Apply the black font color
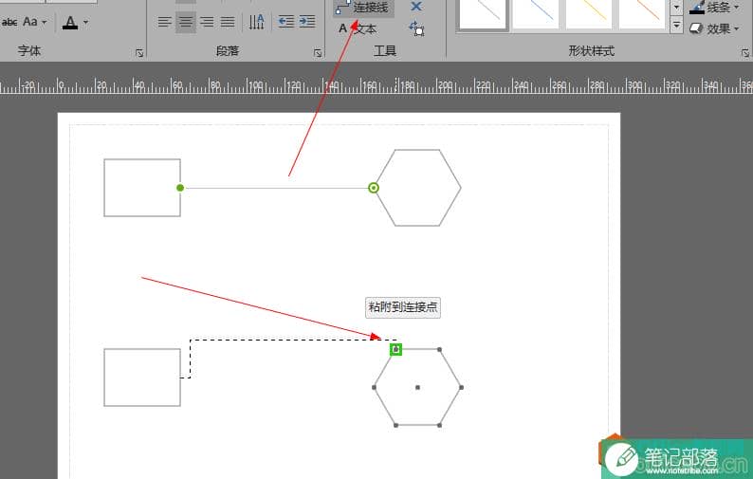 click(x=70, y=22)
